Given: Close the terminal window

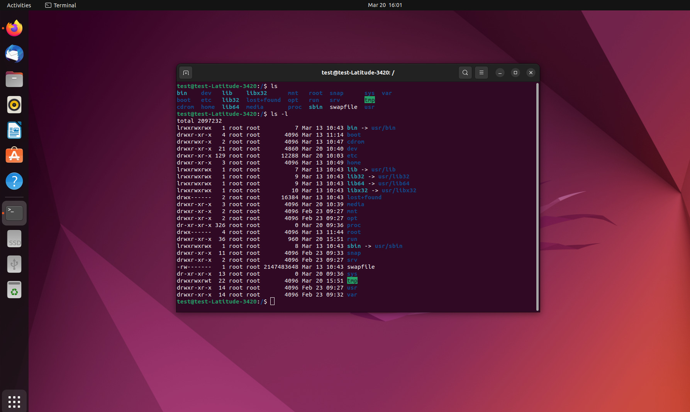Looking at the screenshot, I should click(x=531, y=73).
